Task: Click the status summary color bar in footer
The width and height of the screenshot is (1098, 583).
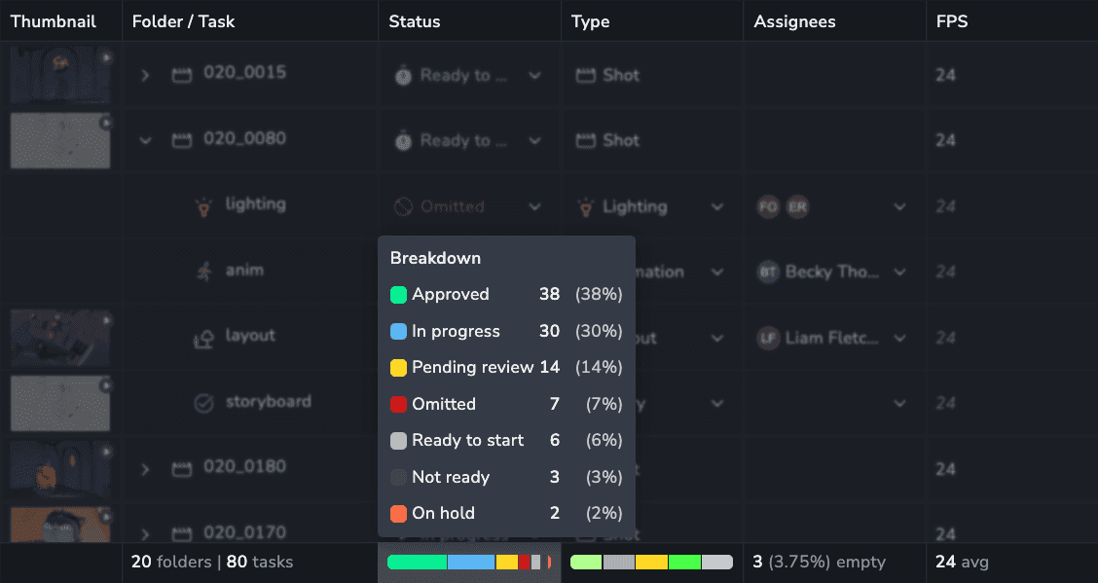Action: point(469,562)
